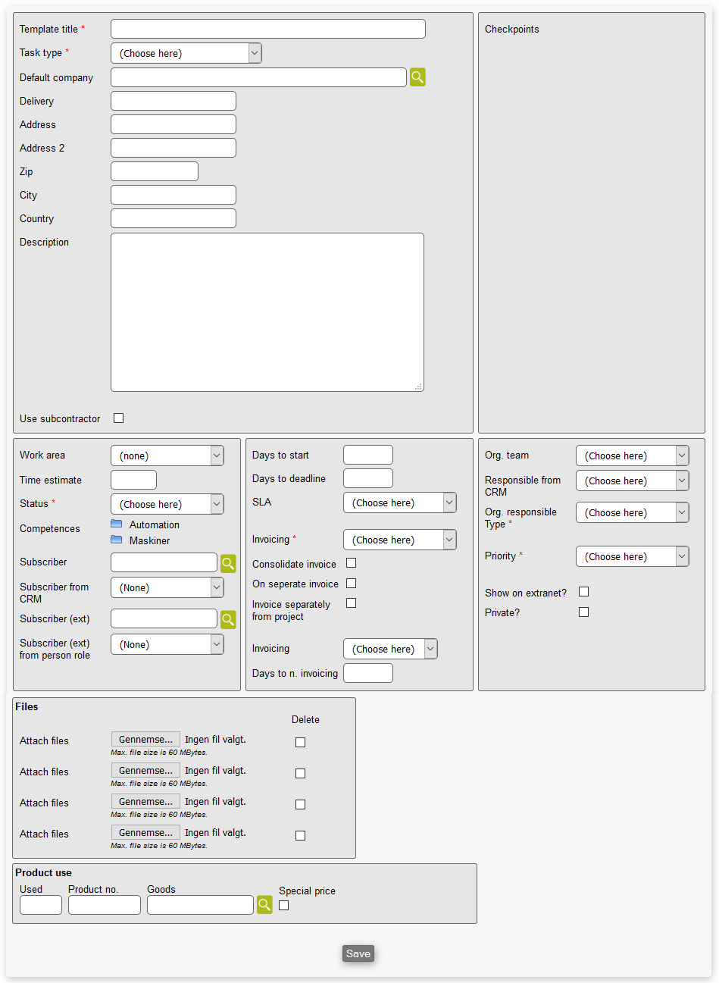Check the Special price checkbox

click(283, 906)
